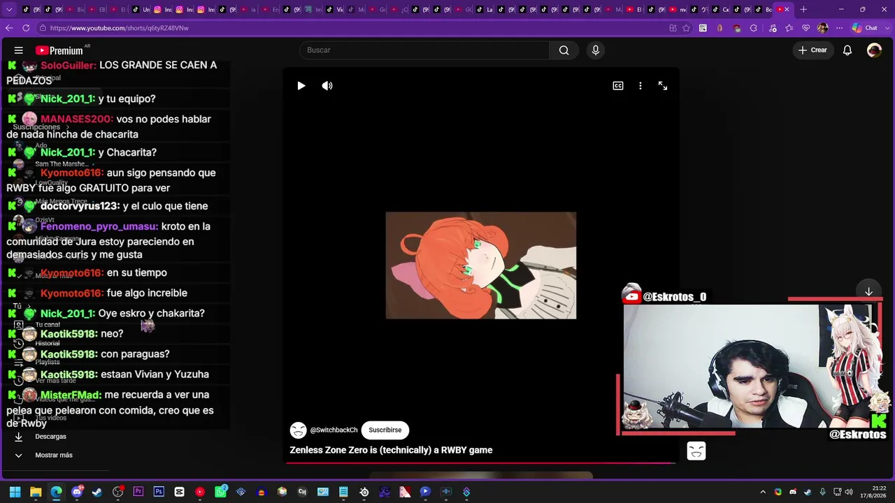Close the active YouTube tab
This screenshot has width=895, height=503.
(787, 10)
